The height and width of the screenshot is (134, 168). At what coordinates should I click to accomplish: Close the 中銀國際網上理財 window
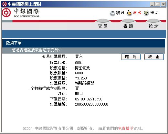(x=163, y=4)
